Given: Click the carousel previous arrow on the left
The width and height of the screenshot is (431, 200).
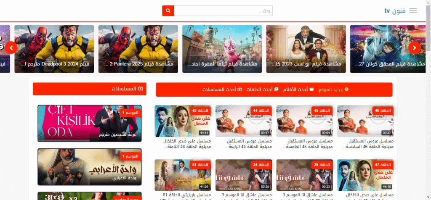Looking at the screenshot, I should click(11, 48).
